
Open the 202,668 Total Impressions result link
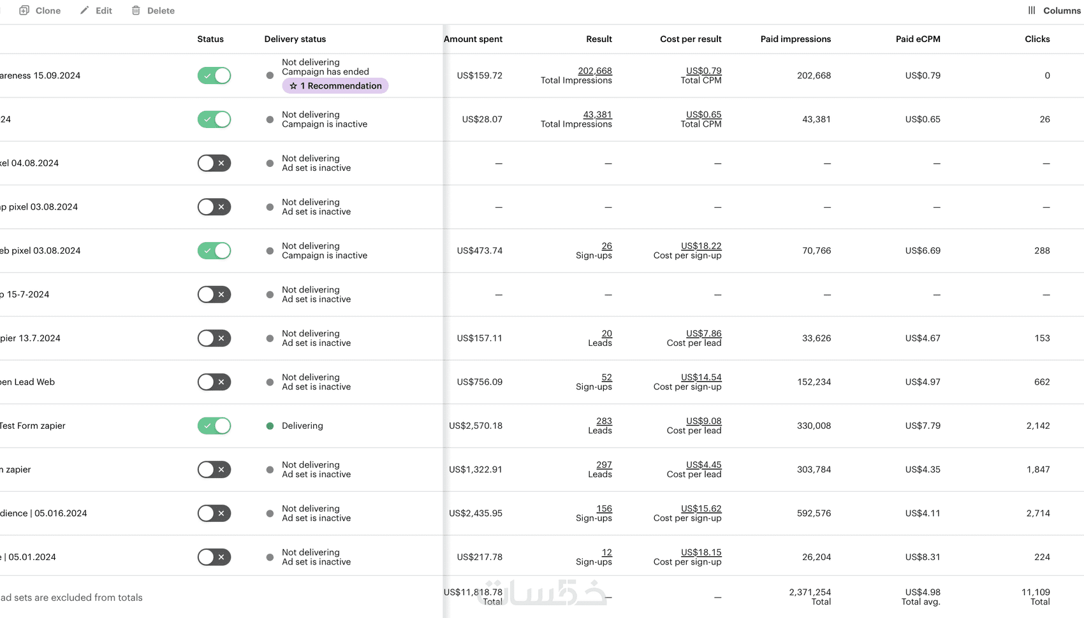[x=594, y=71]
